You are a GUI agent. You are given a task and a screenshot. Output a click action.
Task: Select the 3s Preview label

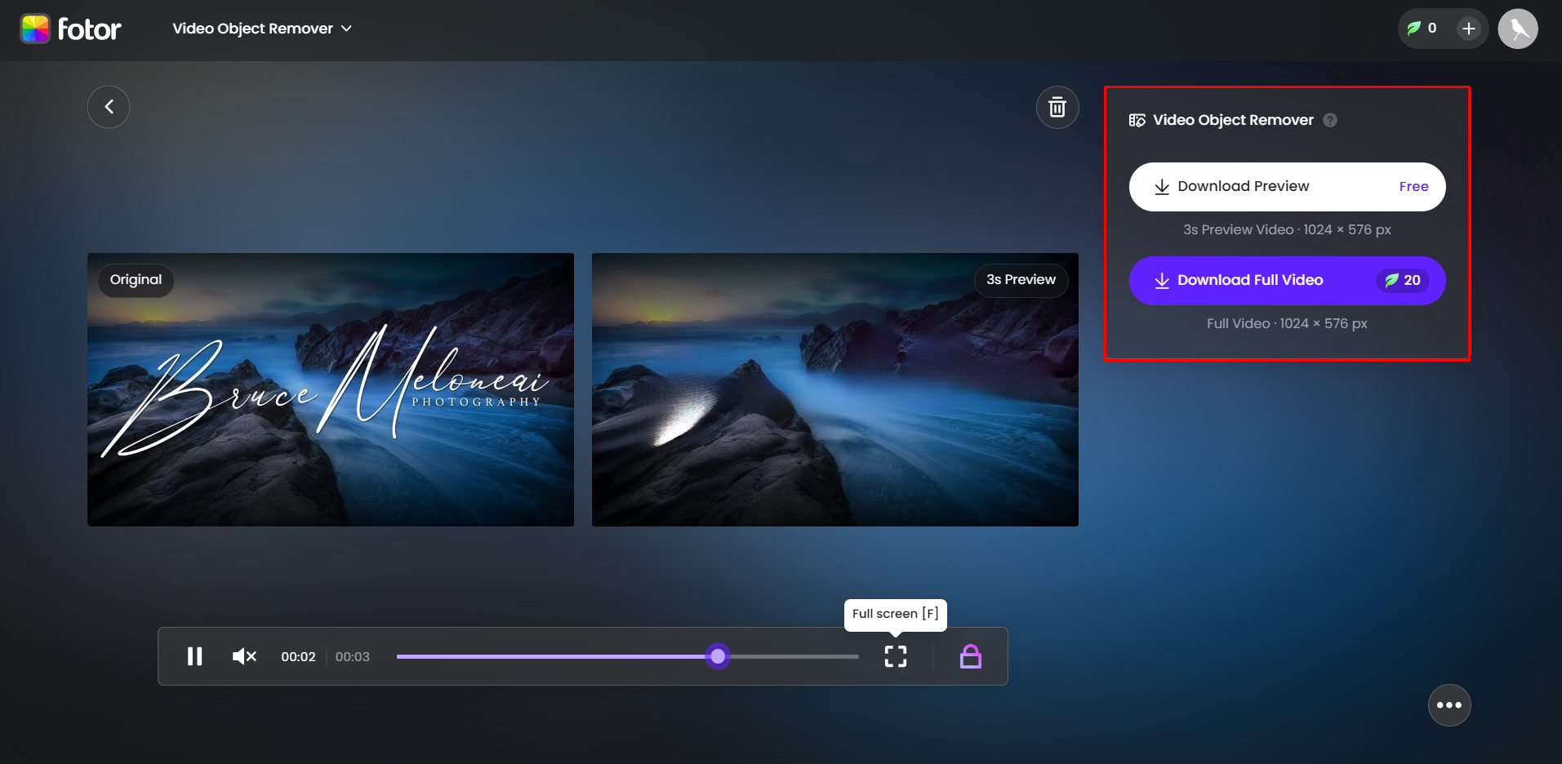coord(1020,280)
